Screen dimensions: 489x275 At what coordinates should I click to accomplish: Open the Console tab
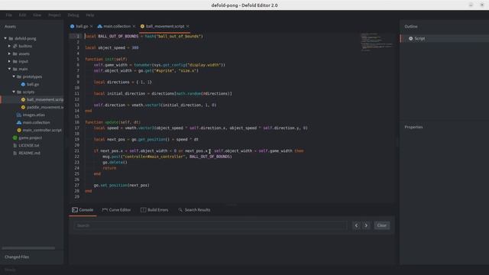83,210
